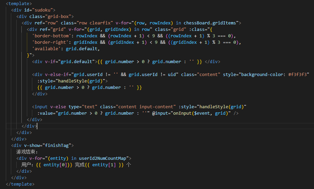Screen dimensions: 314x189
Task: Click the closing </template> tag
Action: click(20, 184)
